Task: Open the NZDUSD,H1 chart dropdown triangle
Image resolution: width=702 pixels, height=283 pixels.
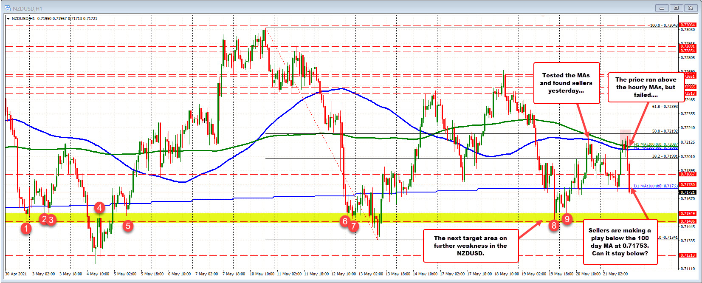Action: tap(8, 19)
